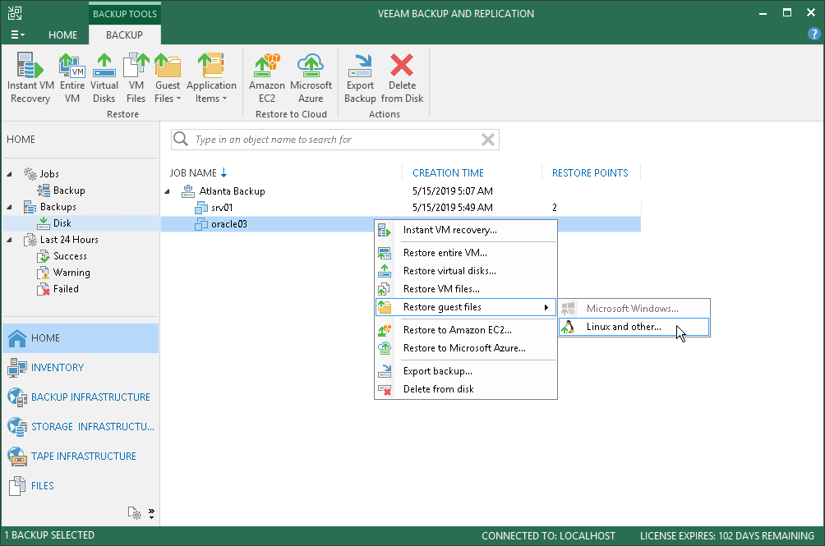Click the HOME heading above the tree
This screenshot has height=546, width=825.
21,140
